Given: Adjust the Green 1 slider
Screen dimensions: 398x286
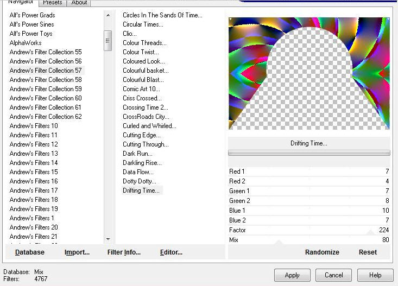Looking at the screenshot, I should [309, 191].
